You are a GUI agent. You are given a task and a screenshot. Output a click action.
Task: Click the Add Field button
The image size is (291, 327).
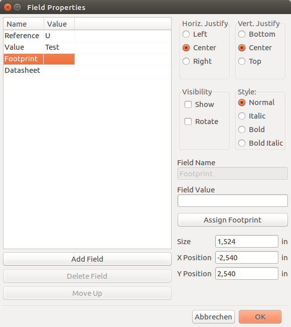pos(87,259)
